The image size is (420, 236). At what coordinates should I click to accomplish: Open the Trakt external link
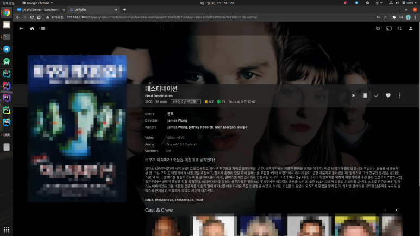coord(199,200)
